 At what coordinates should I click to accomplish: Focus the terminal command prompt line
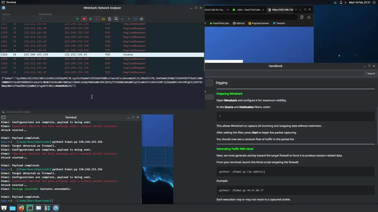tap(71, 201)
